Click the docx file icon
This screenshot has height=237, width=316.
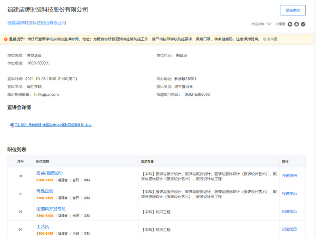tap(12, 125)
